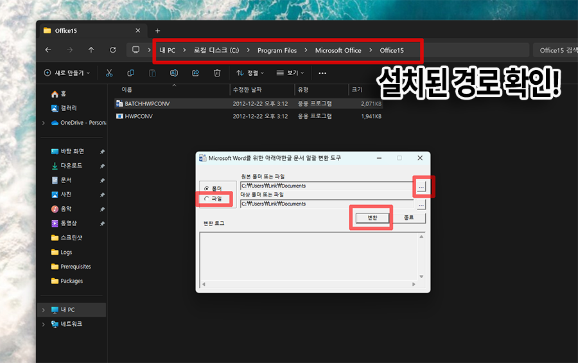Sort by 수정한 날짜 column header

(x=262, y=89)
